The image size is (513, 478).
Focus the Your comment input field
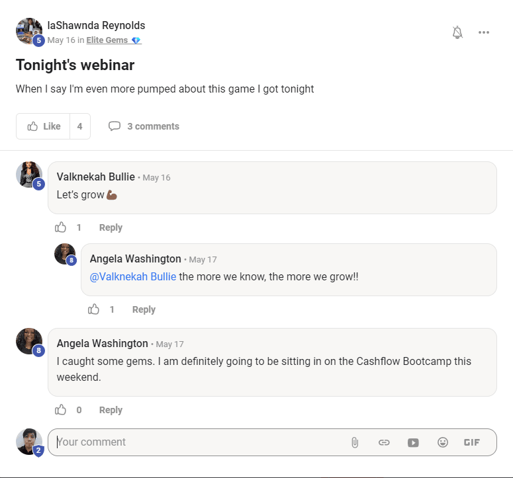tap(199, 442)
